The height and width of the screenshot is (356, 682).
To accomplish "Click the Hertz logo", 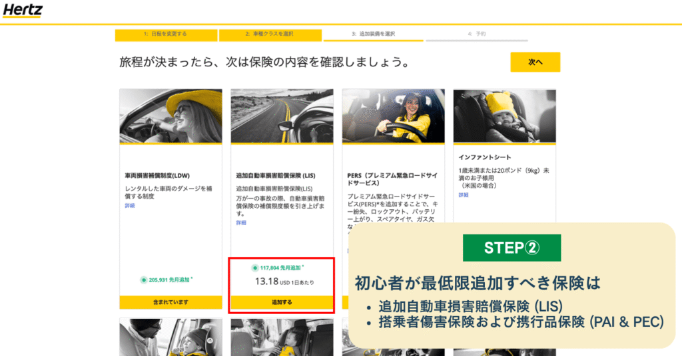I will (x=23, y=10).
